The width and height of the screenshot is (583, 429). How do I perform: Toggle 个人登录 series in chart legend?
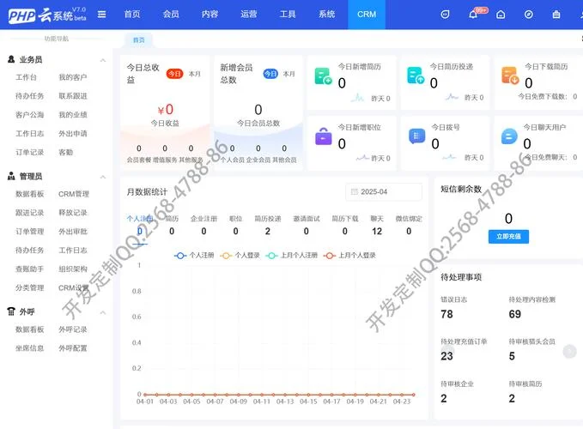point(240,255)
